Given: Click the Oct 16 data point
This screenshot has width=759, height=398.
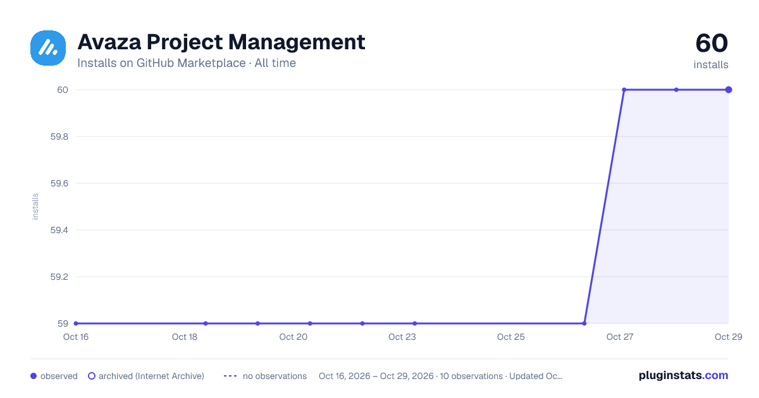Looking at the screenshot, I should pos(76,323).
